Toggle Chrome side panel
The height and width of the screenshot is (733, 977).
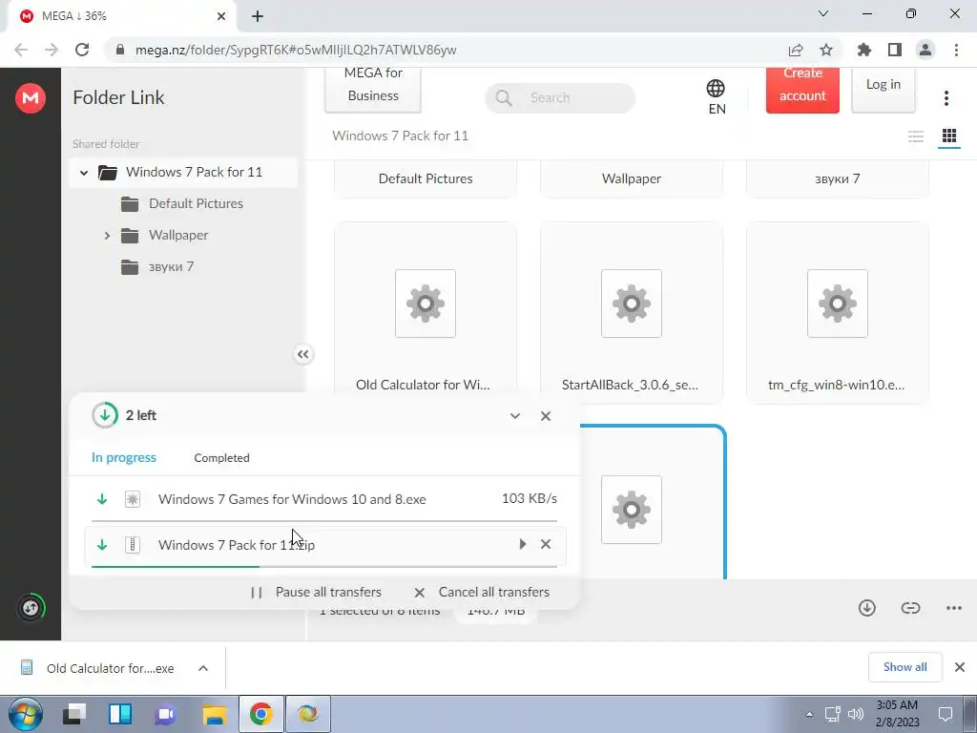coord(895,50)
